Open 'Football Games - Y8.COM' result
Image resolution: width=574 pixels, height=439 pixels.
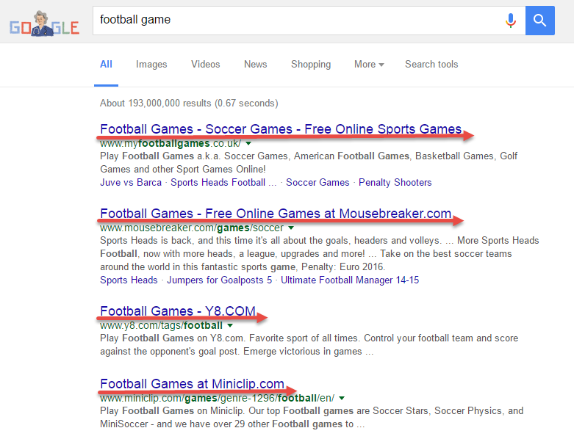178,311
